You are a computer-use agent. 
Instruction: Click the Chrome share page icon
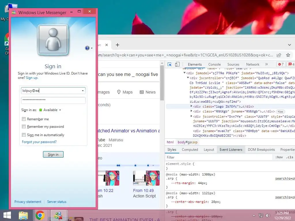[x=279, y=55]
